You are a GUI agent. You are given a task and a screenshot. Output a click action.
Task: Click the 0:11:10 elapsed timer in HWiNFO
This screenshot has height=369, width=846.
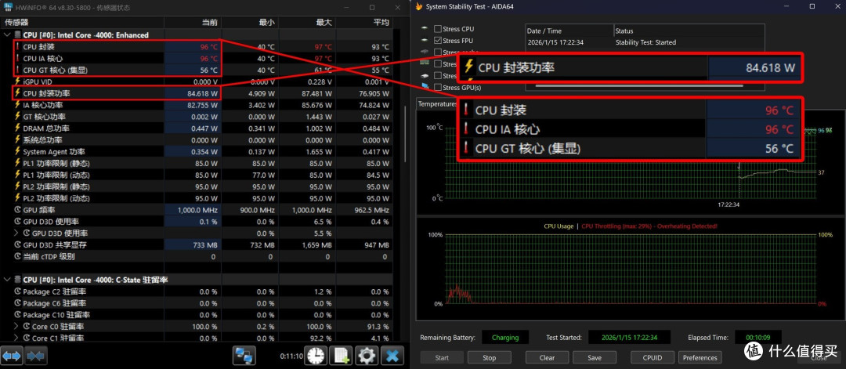point(291,356)
